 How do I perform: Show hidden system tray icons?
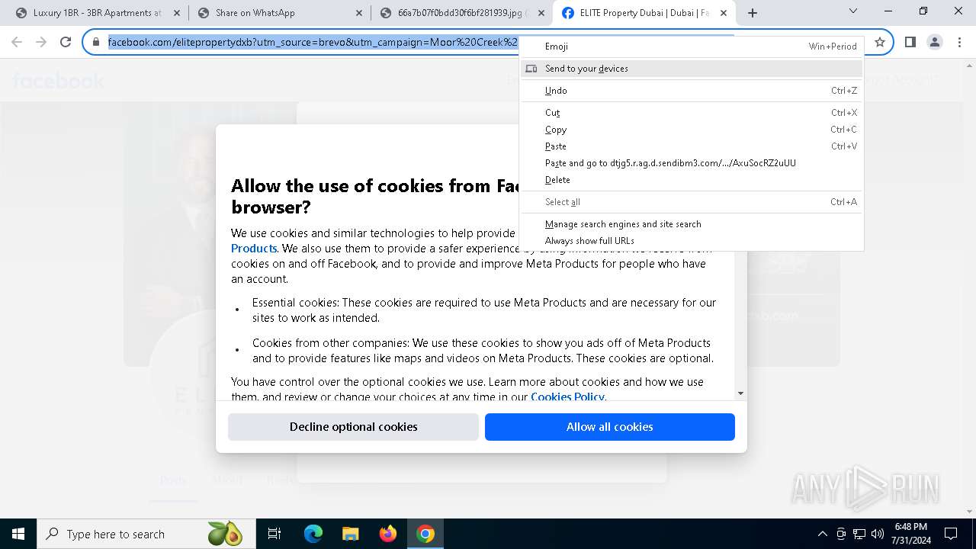point(822,534)
